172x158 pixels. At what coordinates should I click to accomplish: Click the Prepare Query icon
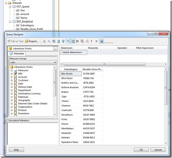click(x=87, y=41)
